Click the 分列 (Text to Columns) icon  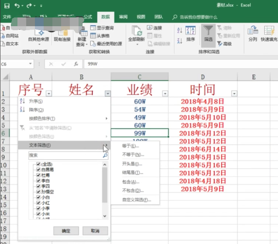[253, 31]
